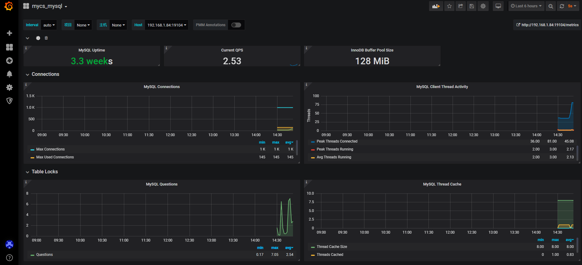This screenshot has height=265, width=582.
Task: Open the MySQL Uptime panel title menu
Action: click(92, 50)
